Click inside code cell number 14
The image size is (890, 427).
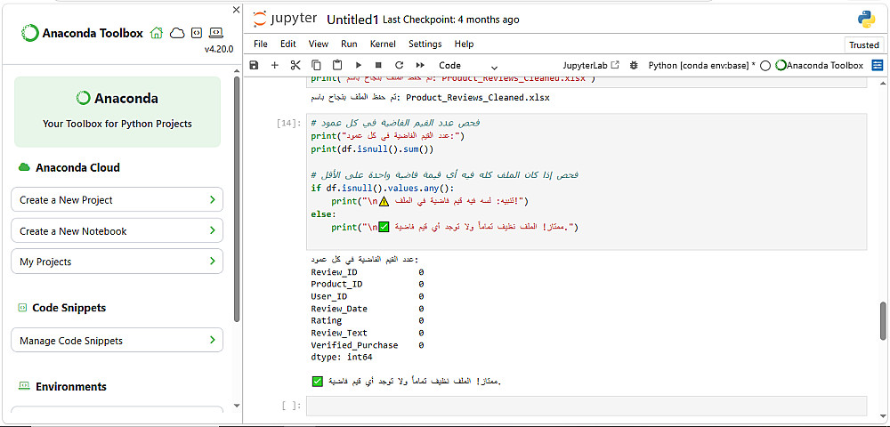tap(587, 181)
